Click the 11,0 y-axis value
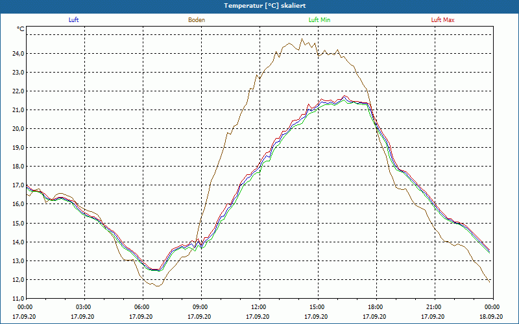519x324 pixels. 19,299
